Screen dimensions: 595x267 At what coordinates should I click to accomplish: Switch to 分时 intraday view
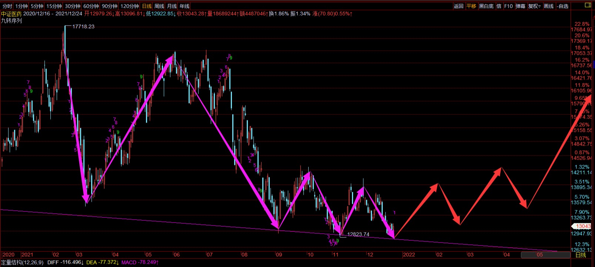7,6
